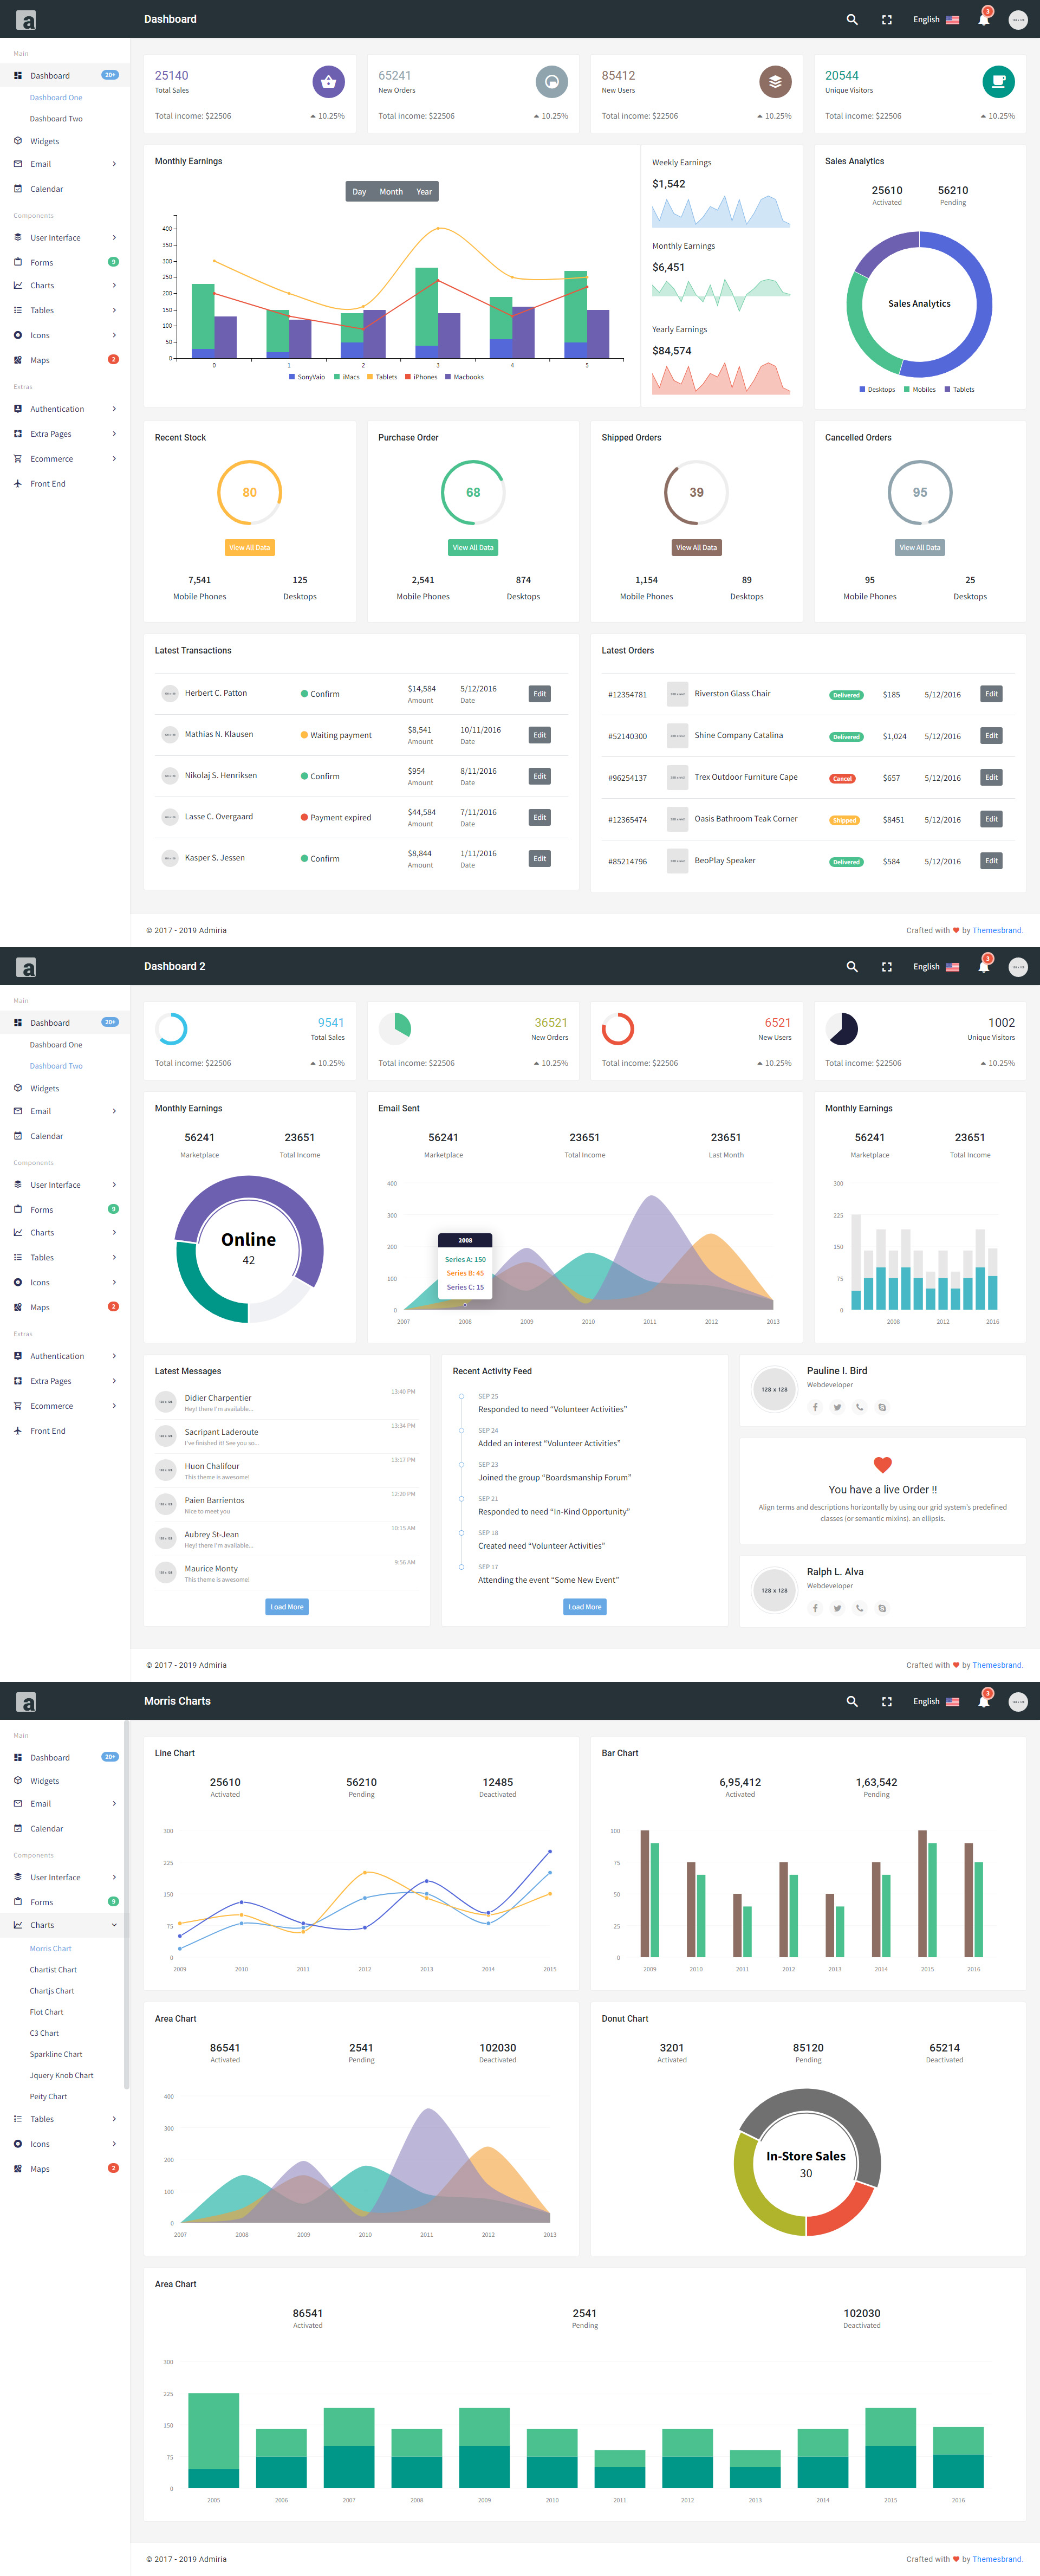Click the Purchase Order knob showing 68
The height and width of the screenshot is (2576, 1040).
[x=473, y=492]
